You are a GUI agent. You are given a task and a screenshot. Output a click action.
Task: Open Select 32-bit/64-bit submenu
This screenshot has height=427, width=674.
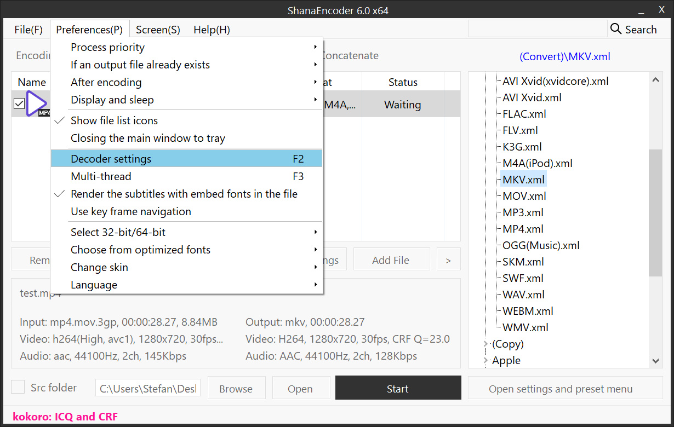(x=186, y=232)
